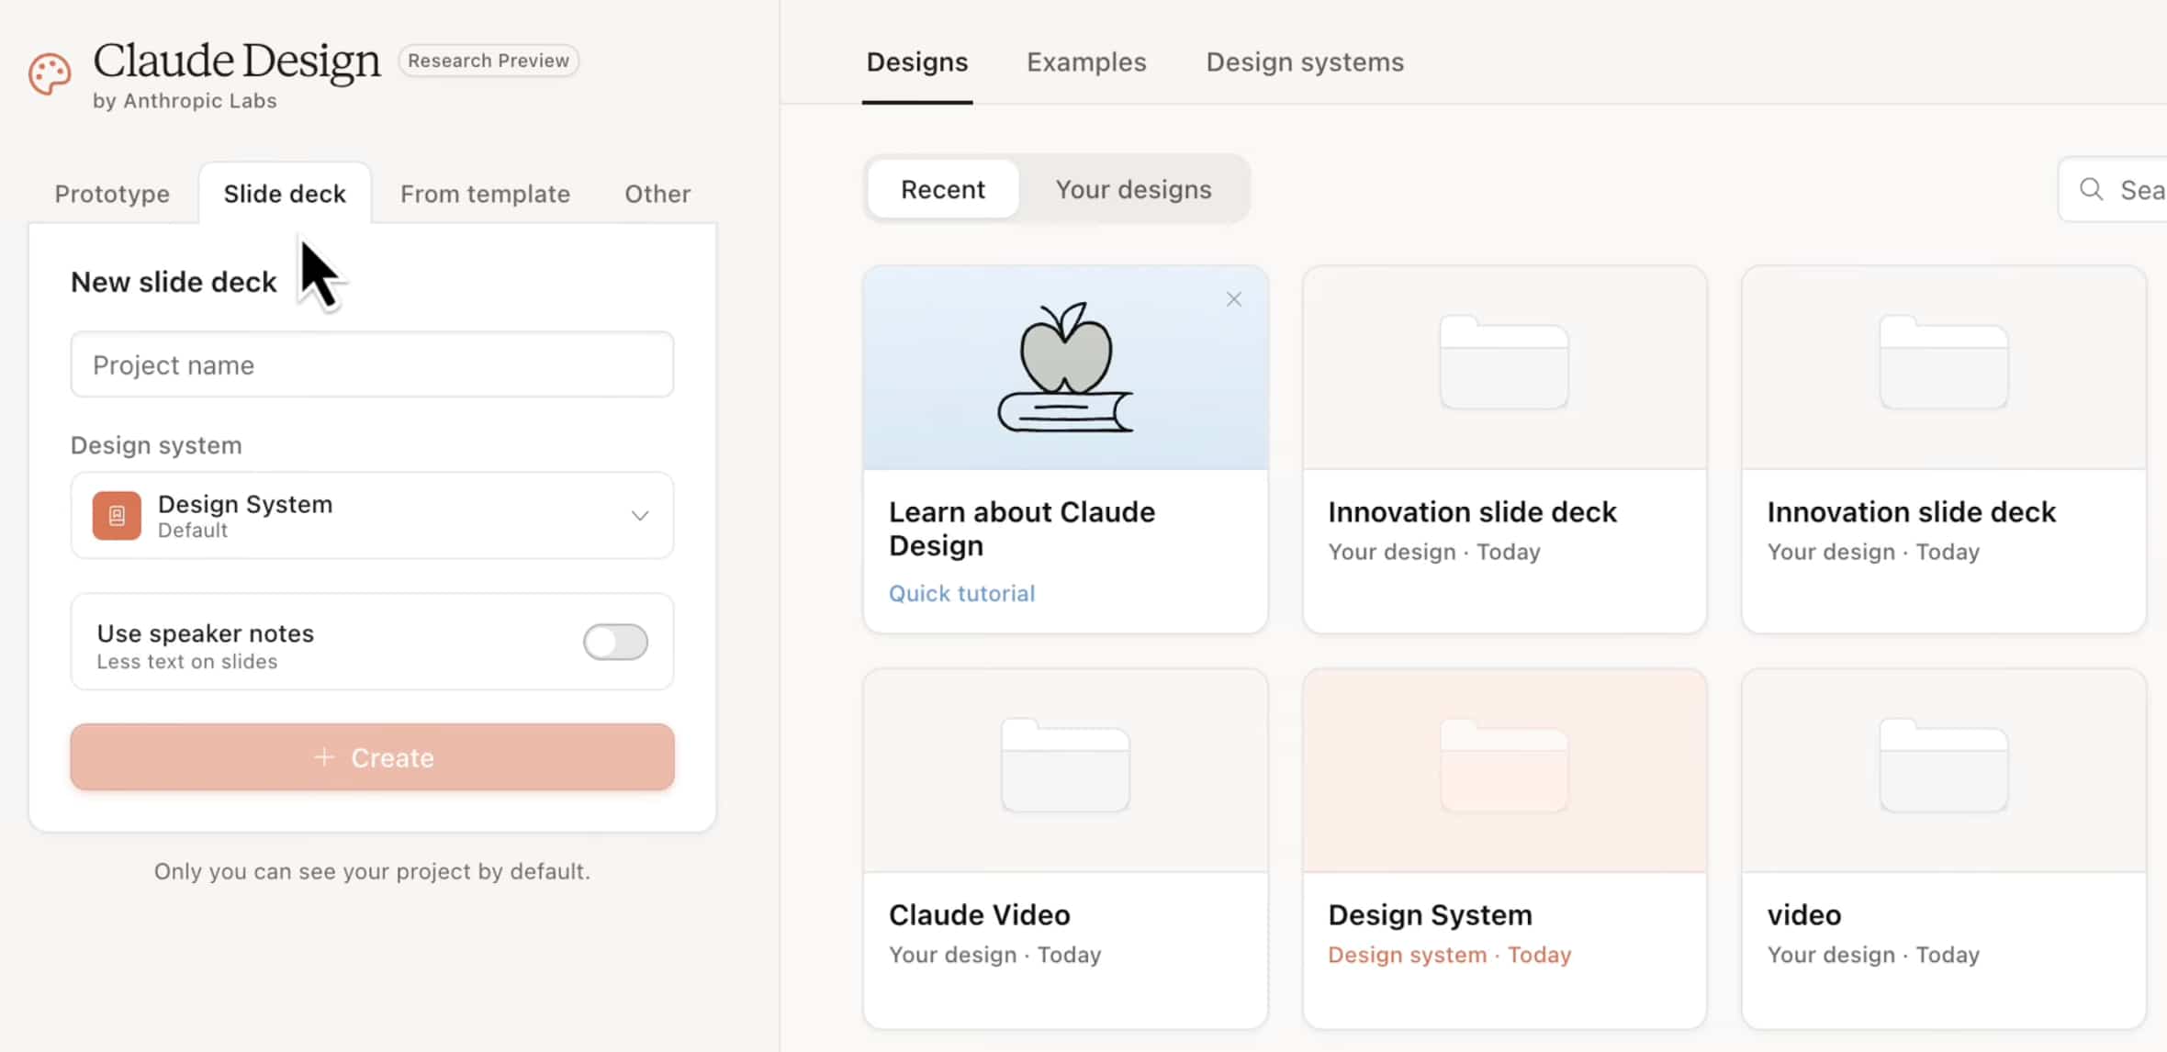Switch to the Prototype tab
Screen dimensions: 2167x1052
[x=112, y=194]
